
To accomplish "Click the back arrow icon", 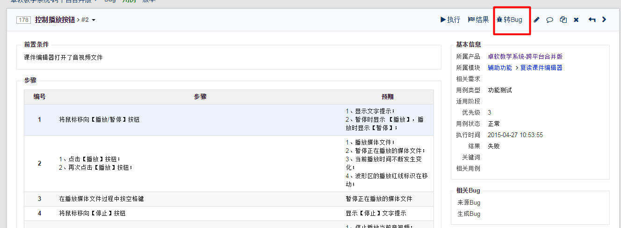I will click(592, 20).
